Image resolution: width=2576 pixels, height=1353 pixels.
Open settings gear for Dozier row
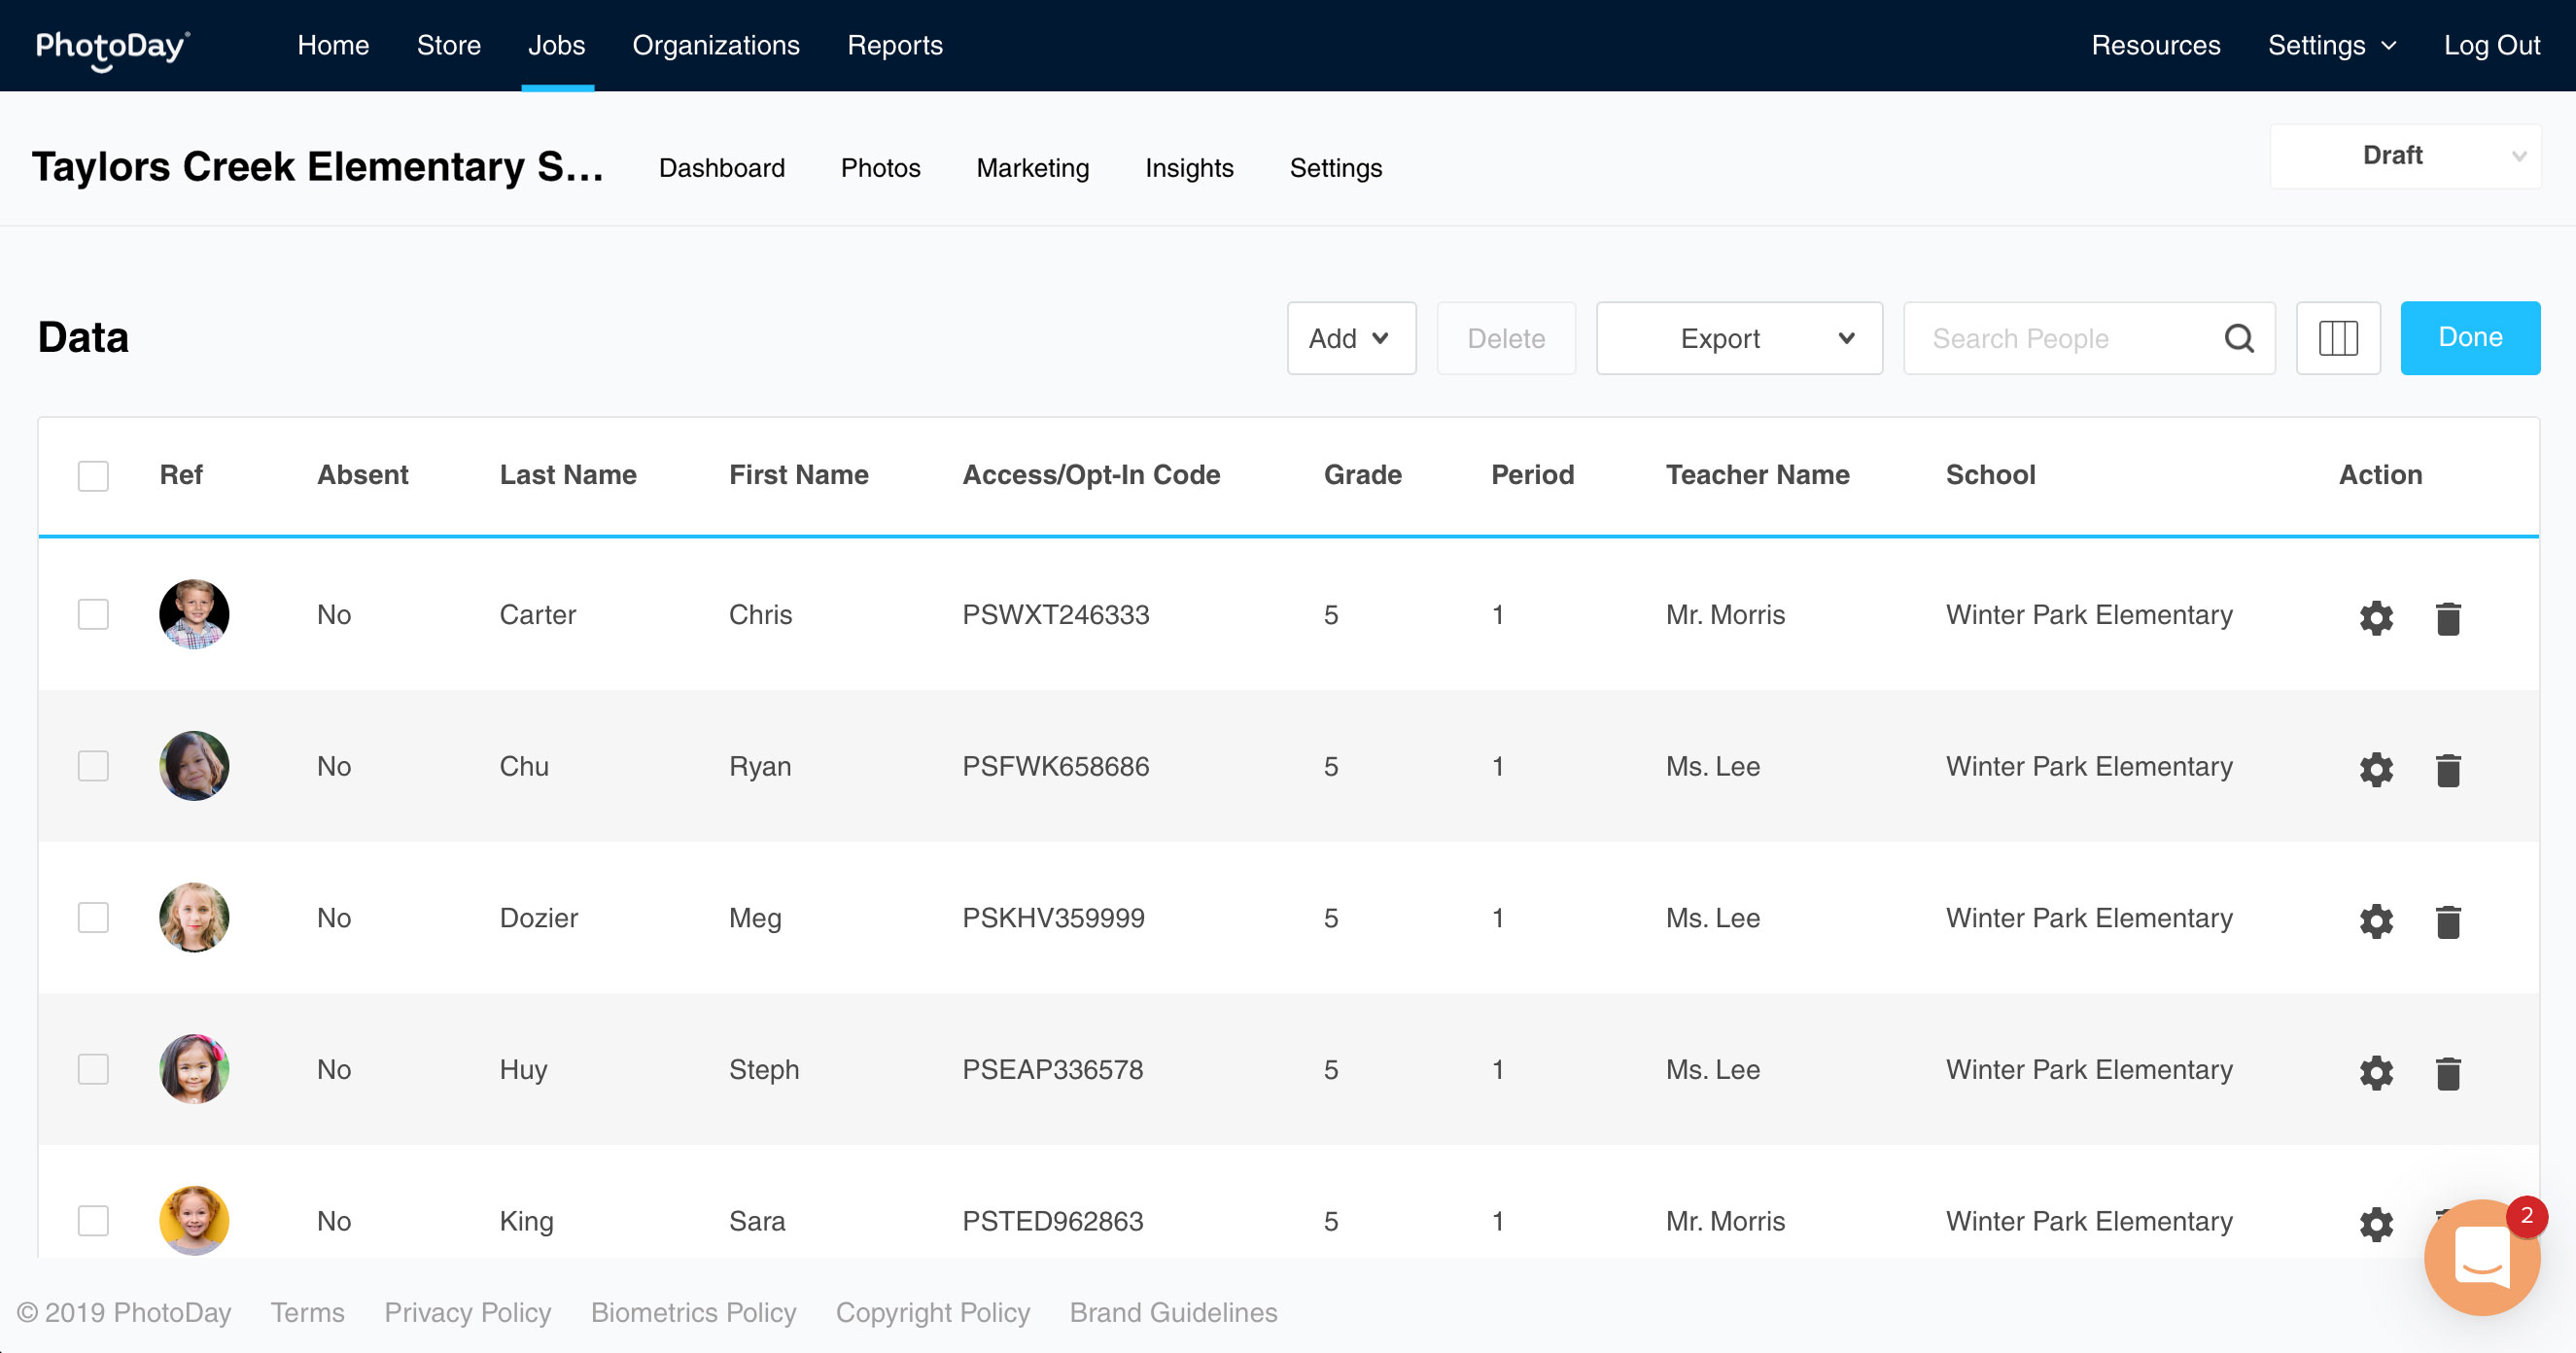pos(2376,920)
